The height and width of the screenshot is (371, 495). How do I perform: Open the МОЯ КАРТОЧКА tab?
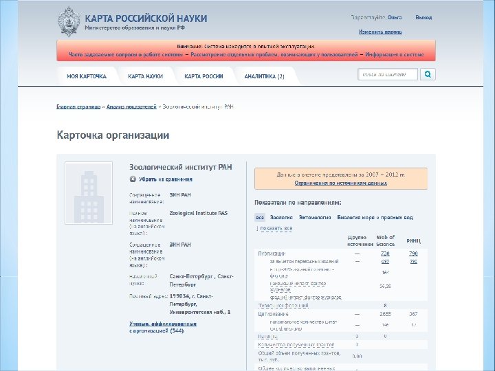tap(87, 76)
